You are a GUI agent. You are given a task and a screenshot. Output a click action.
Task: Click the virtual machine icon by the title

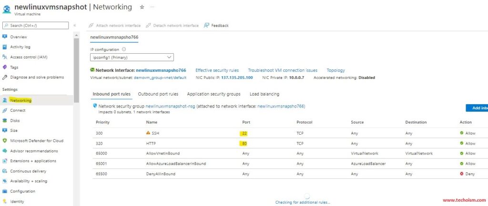pyautogui.click(x=7, y=10)
